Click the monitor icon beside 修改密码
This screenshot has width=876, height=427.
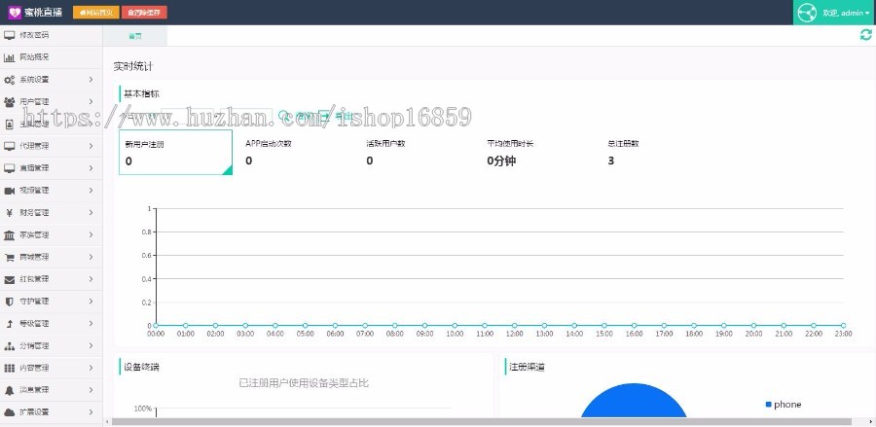click(10, 35)
